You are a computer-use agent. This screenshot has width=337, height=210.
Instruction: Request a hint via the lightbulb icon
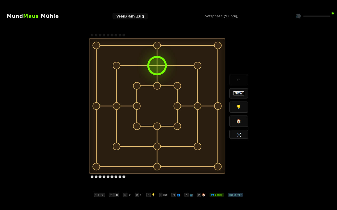[x=239, y=107]
